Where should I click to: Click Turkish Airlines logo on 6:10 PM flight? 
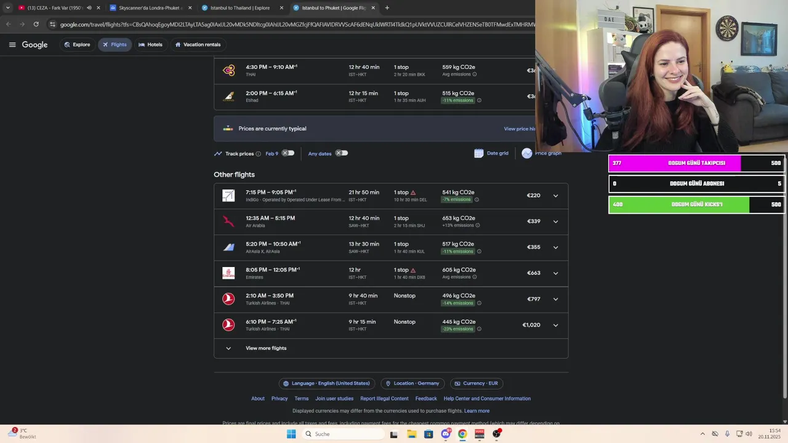228,325
